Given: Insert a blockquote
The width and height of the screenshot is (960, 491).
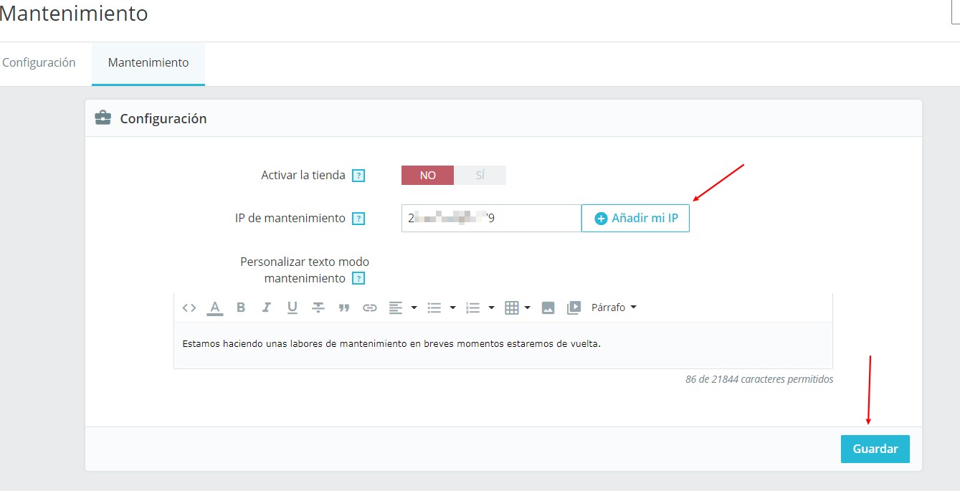Looking at the screenshot, I should [344, 308].
